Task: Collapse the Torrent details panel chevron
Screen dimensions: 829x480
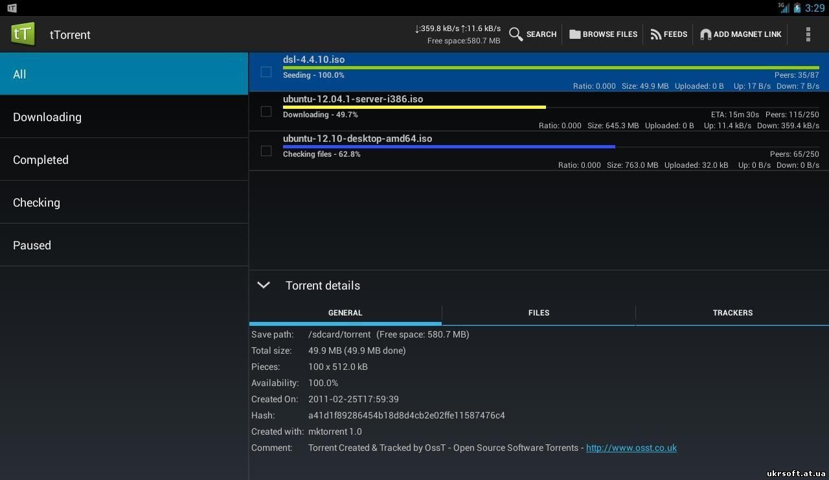Action: pos(264,285)
